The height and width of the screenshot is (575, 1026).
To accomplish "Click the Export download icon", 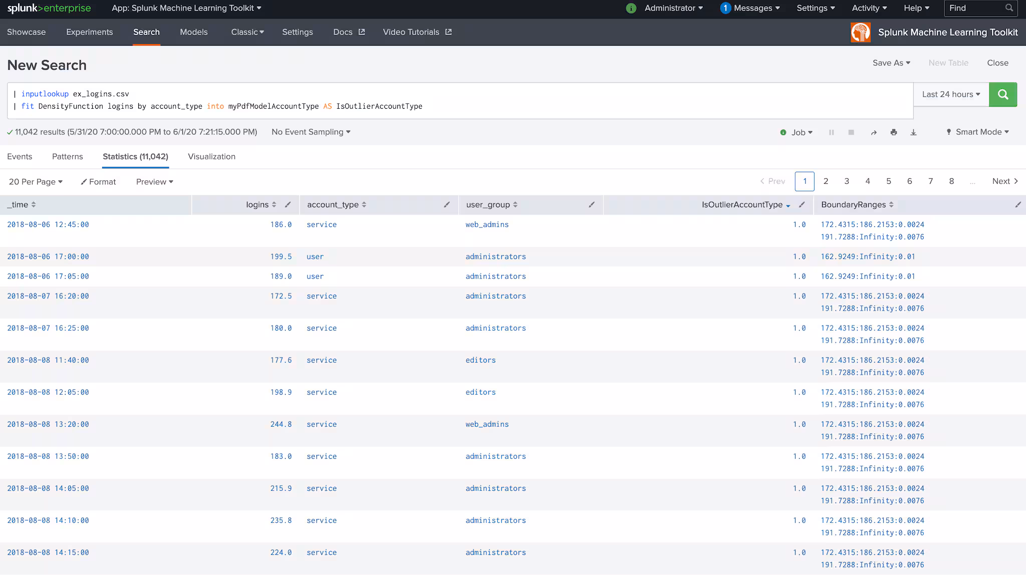I will click(x=913, y=132).
